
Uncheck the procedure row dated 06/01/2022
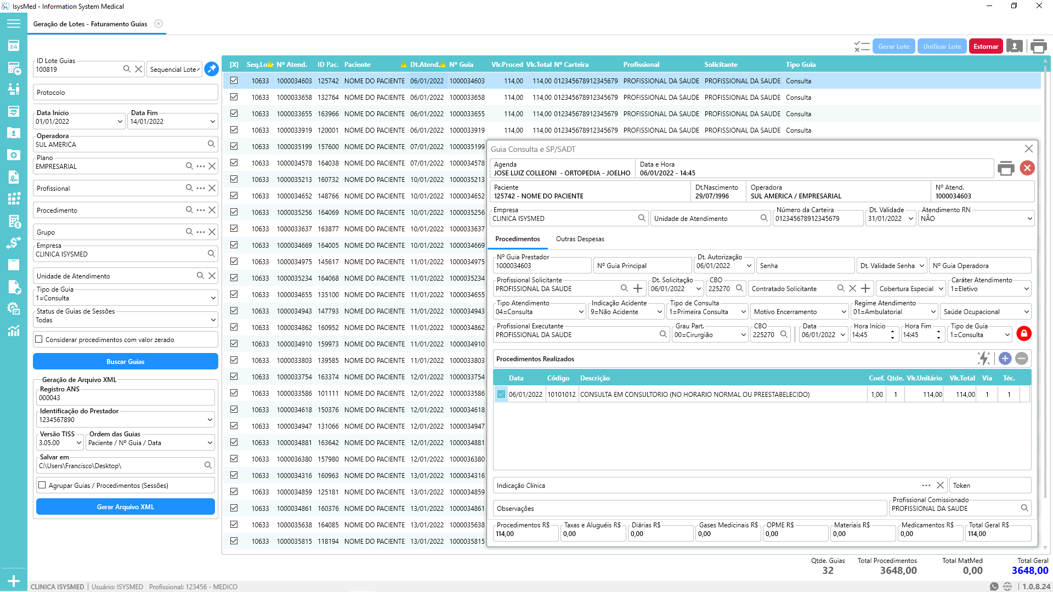(x=501, y=394)
